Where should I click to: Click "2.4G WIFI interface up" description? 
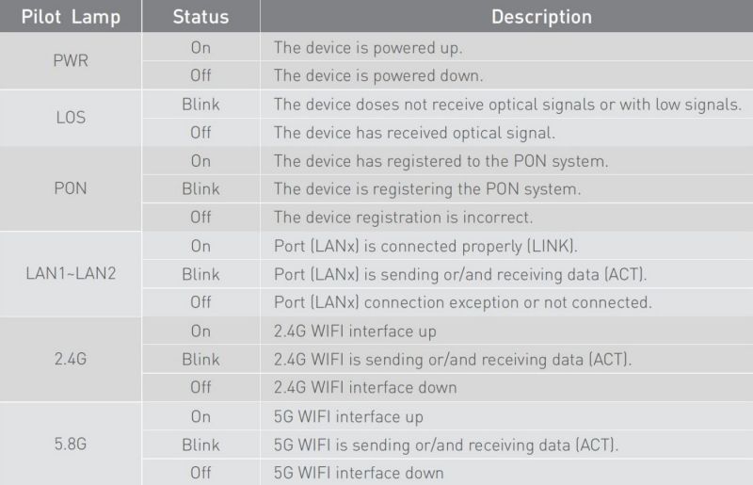point(355,331)
